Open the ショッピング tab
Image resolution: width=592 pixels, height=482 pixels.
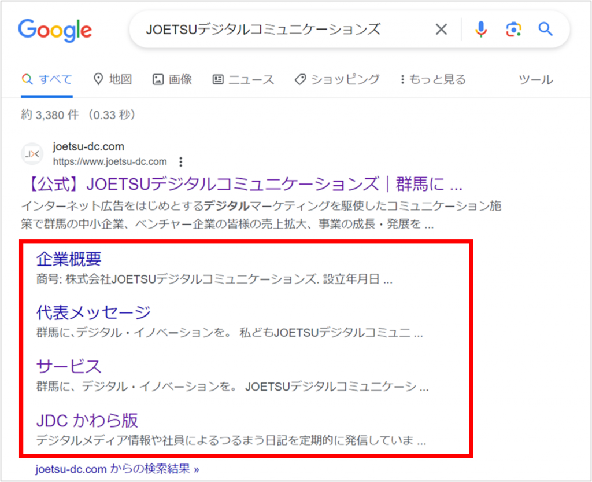tap(337, 79)
